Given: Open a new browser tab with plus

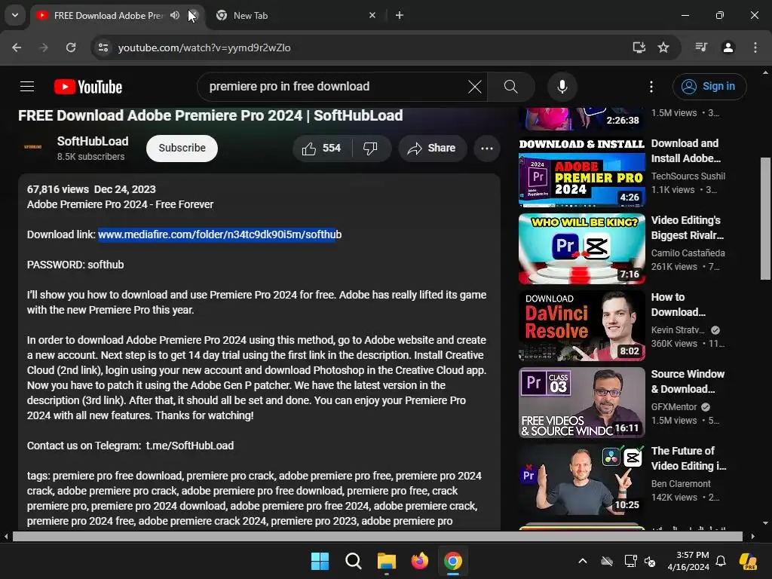Looking at the screenshot, I should pos(400,15).
